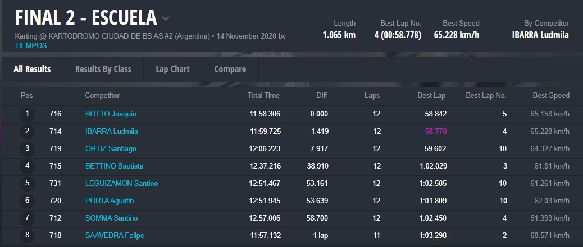Expand the FINAL 2 - ESCUELA title dropdown
Viewport: 583px width, 247px height.
166,18
